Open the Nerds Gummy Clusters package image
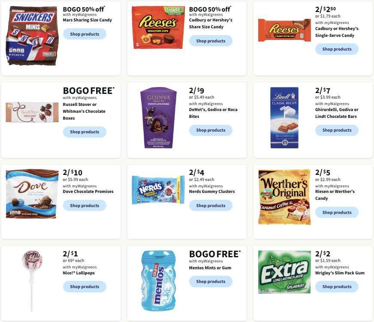This screenshot has width=374, height=322. click(158, 190)
